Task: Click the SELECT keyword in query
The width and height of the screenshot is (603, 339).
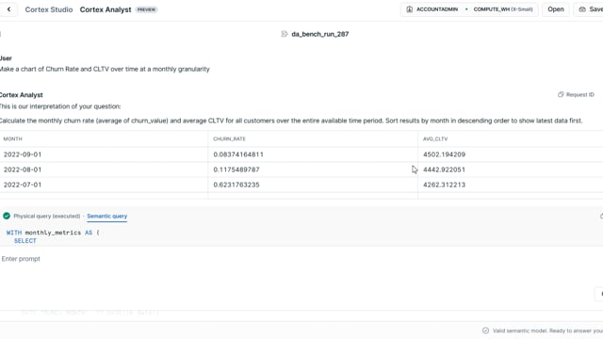Action: coord(25,241)
